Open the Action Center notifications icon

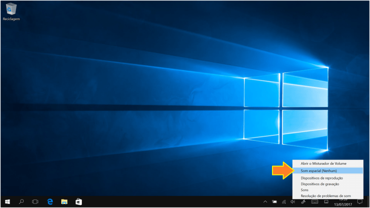point(360,202)
